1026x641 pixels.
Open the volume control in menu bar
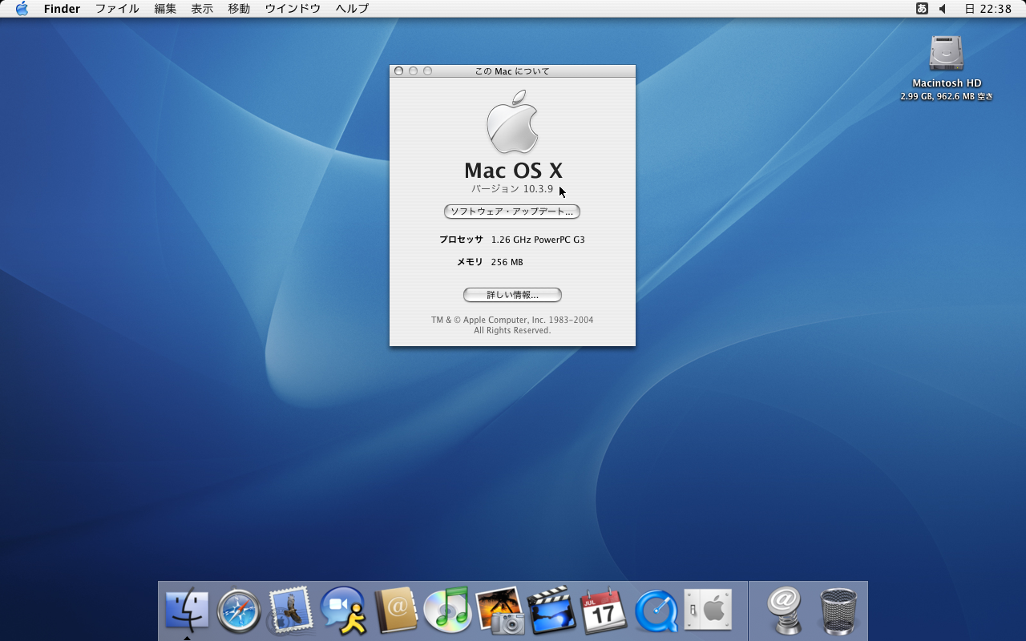(943, 9)
